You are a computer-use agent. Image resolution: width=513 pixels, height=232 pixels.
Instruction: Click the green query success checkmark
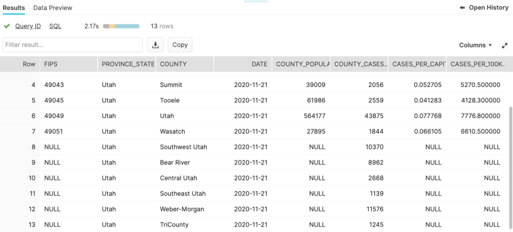click(x=7, y=26)
